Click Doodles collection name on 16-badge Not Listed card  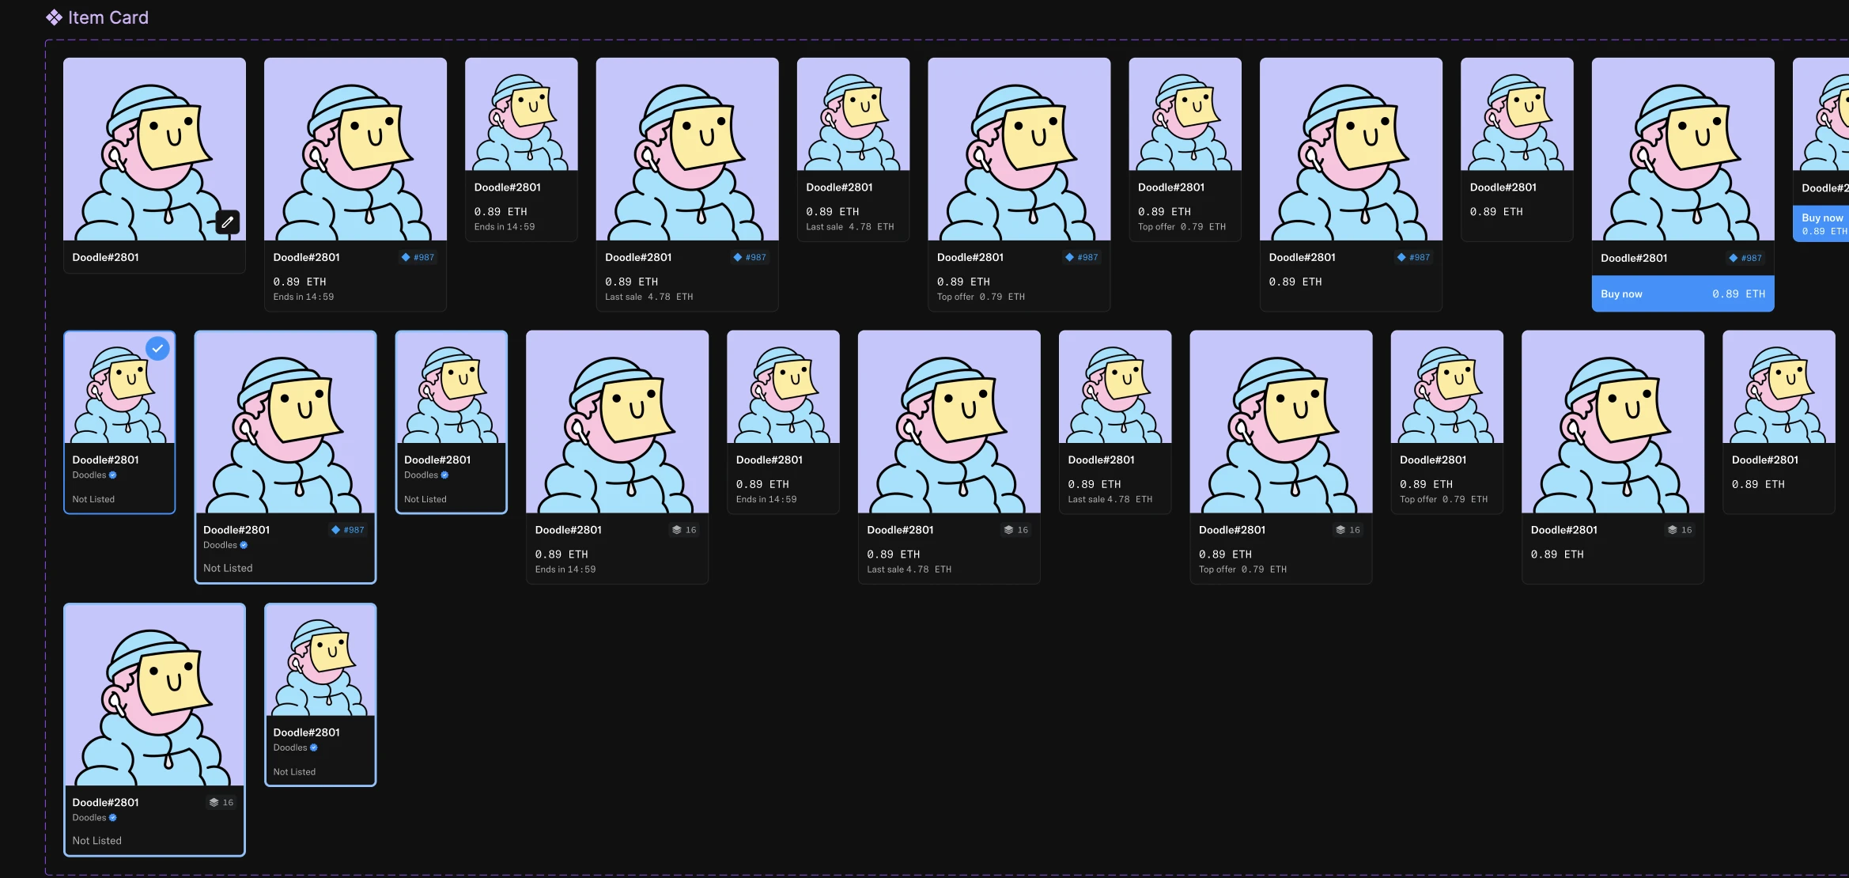coord(89,818)
